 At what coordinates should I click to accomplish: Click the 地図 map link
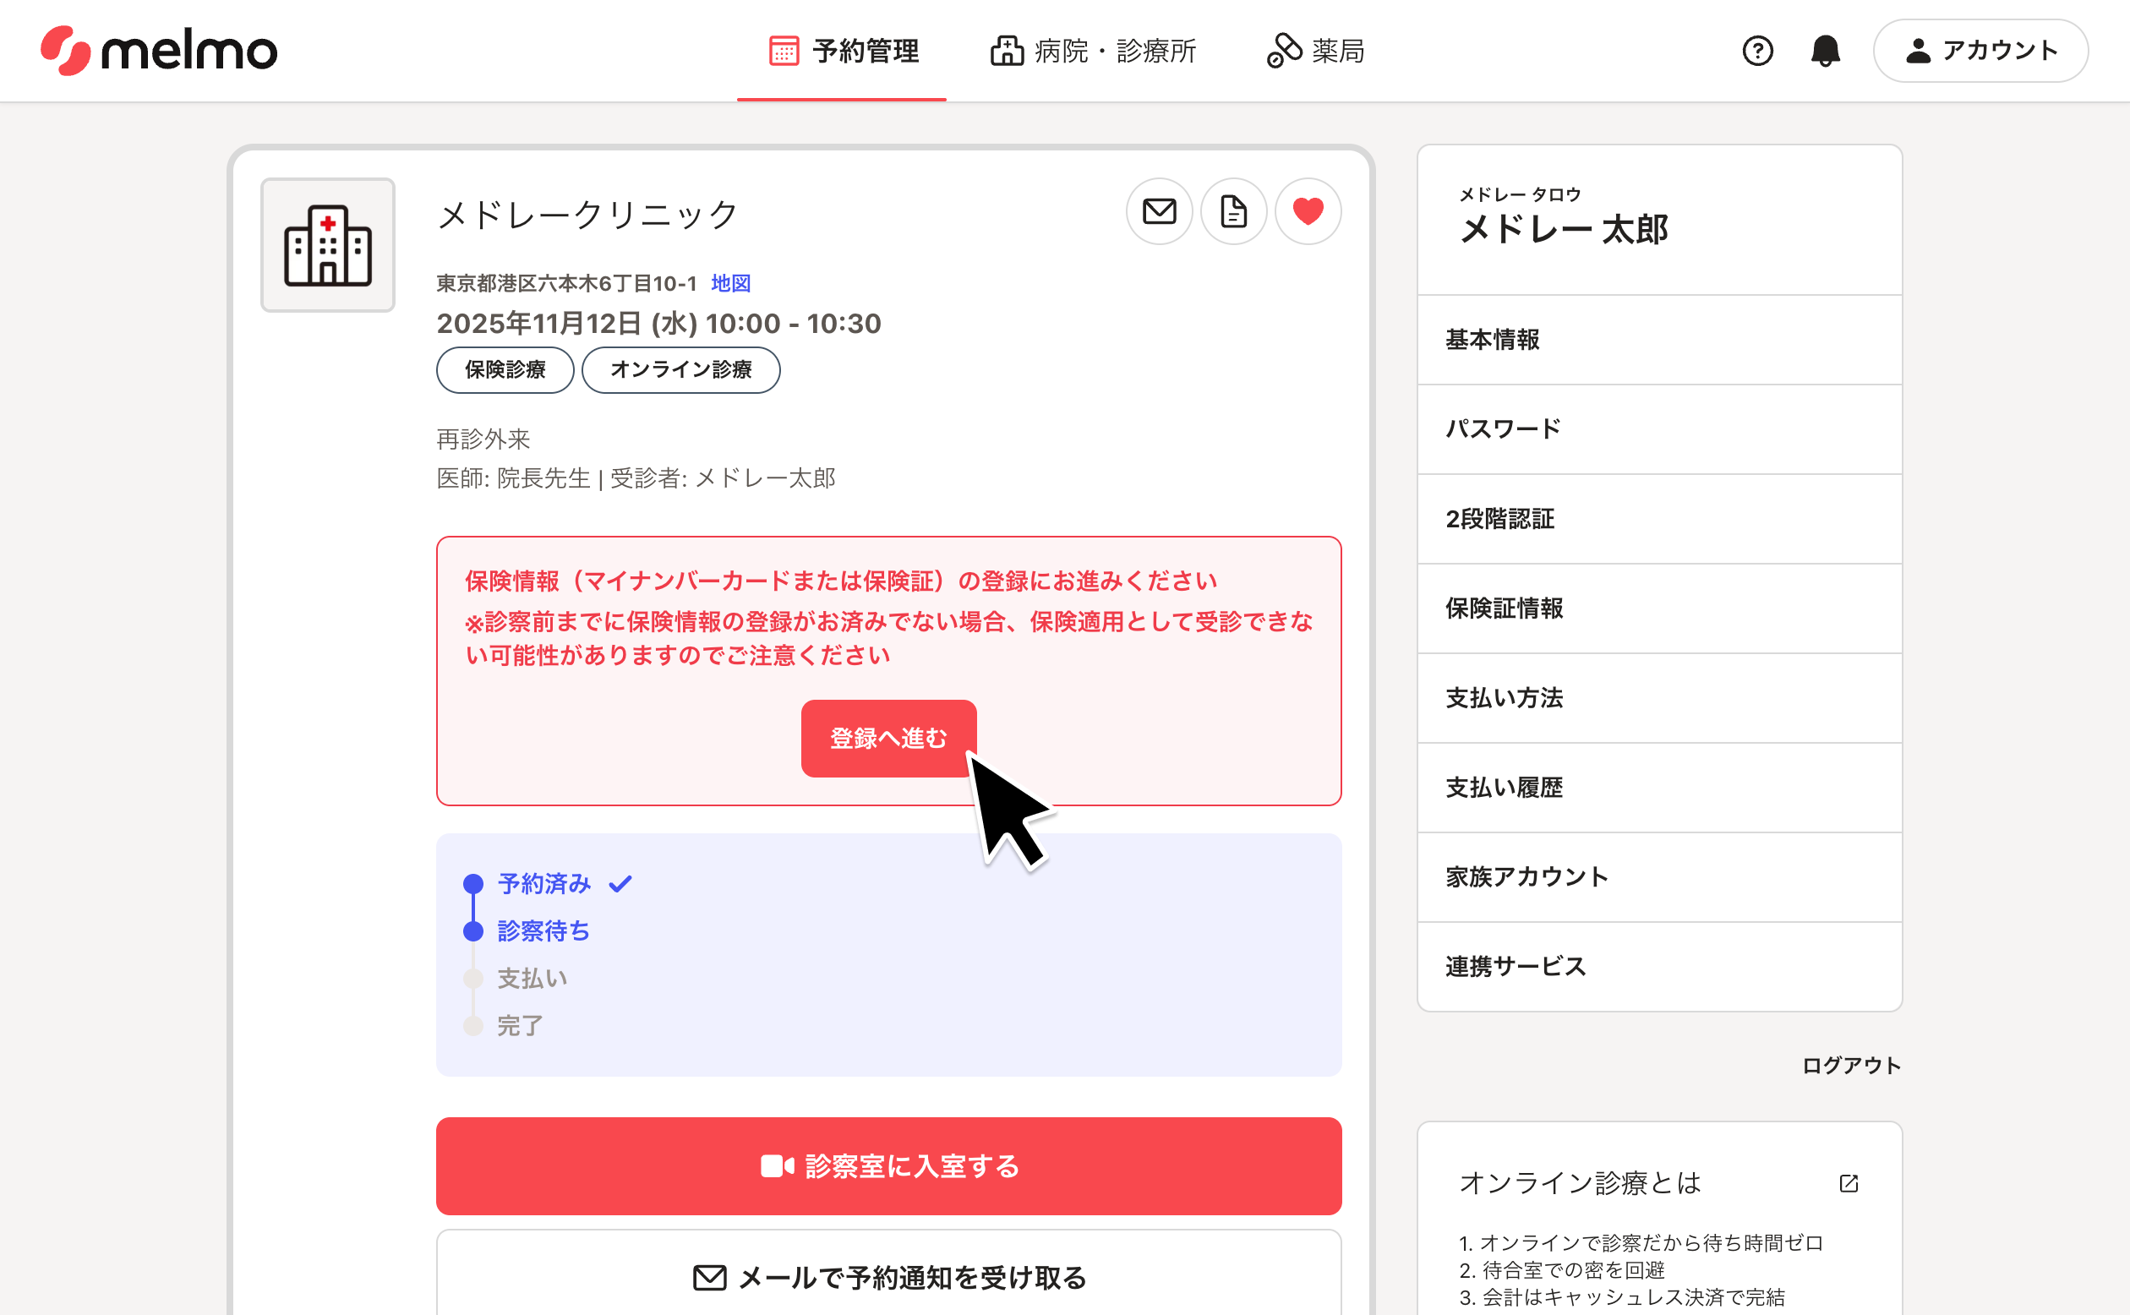pos(729,283)
